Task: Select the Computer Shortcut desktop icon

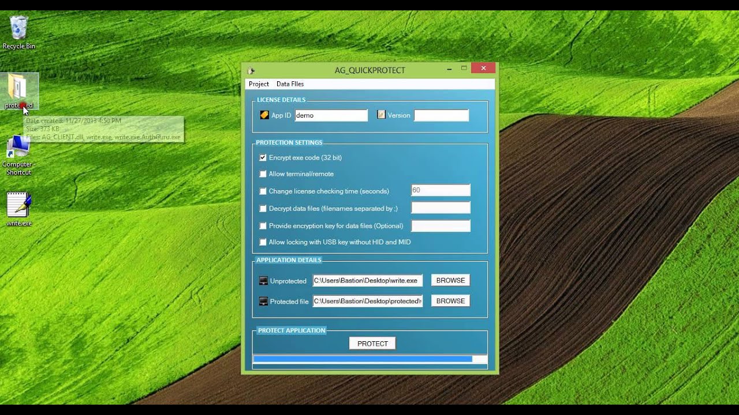Action: click(x=18, y=156)
